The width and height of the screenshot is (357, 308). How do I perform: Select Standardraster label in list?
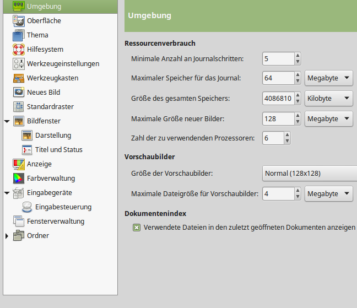[x=50, y=106]
